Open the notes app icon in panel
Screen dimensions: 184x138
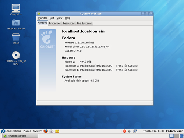(x=57, y=131)
